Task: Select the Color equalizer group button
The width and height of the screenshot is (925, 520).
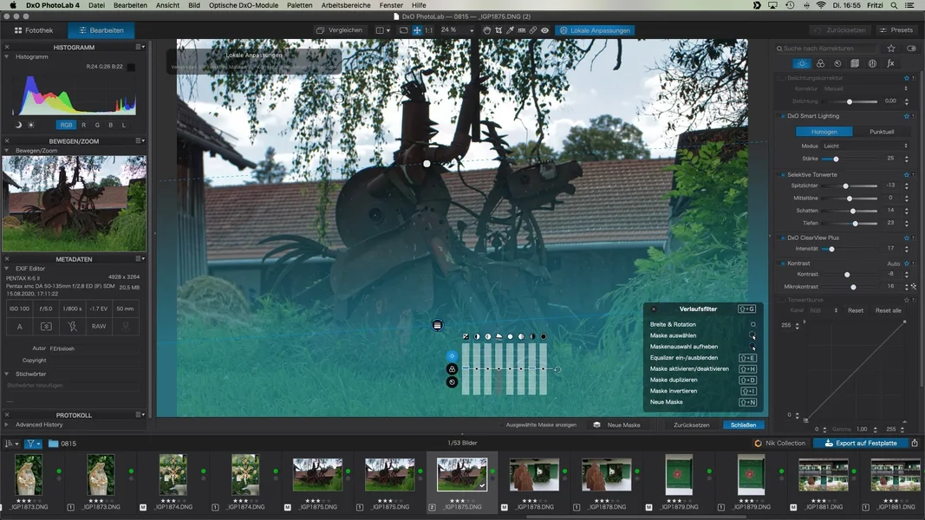Action: click(452, 369)
